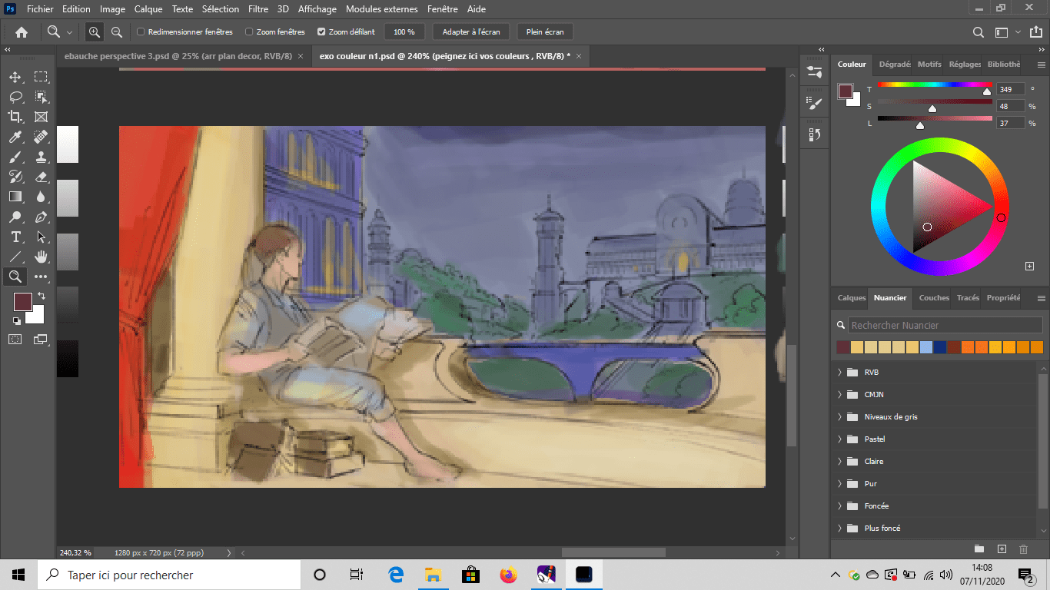Enable Redimensionner fenêtres checkbox
The height and width of the screenshot is (590, 1050).
coord(141,32)
